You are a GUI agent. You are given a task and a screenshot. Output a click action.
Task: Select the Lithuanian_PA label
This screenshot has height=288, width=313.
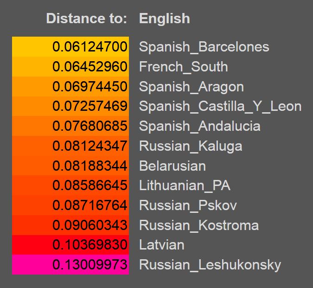185,186
